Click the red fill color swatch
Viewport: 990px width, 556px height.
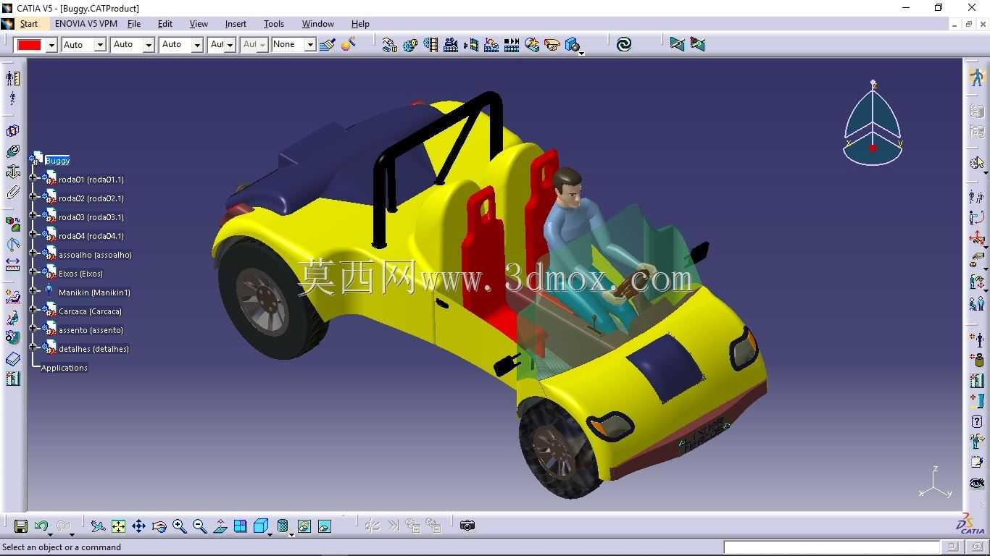pyautogui.click(x=30, y=45)
